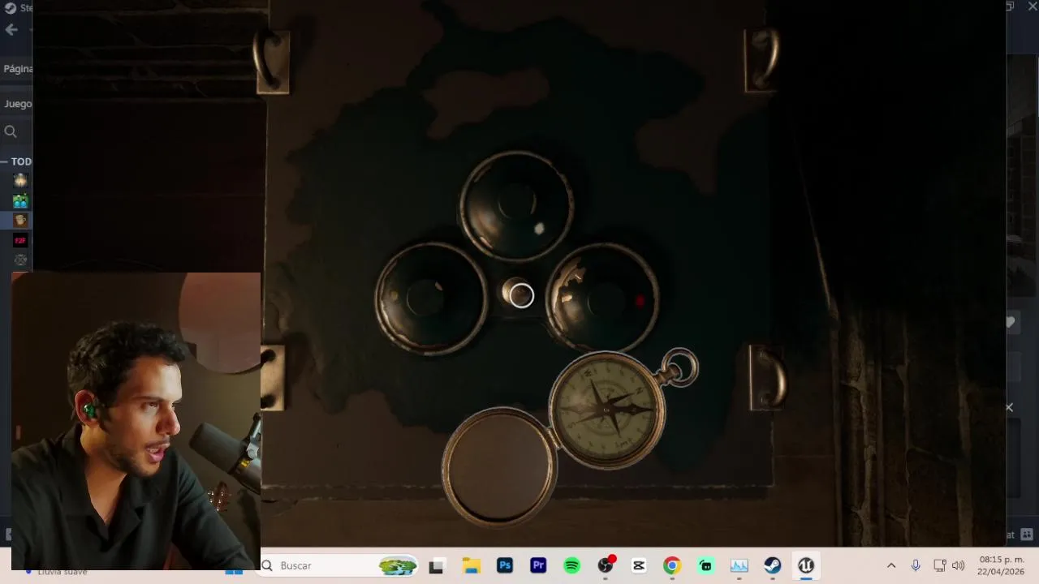Turn the top dial with the white dot

pyautogui.click(x=516, y=207)
